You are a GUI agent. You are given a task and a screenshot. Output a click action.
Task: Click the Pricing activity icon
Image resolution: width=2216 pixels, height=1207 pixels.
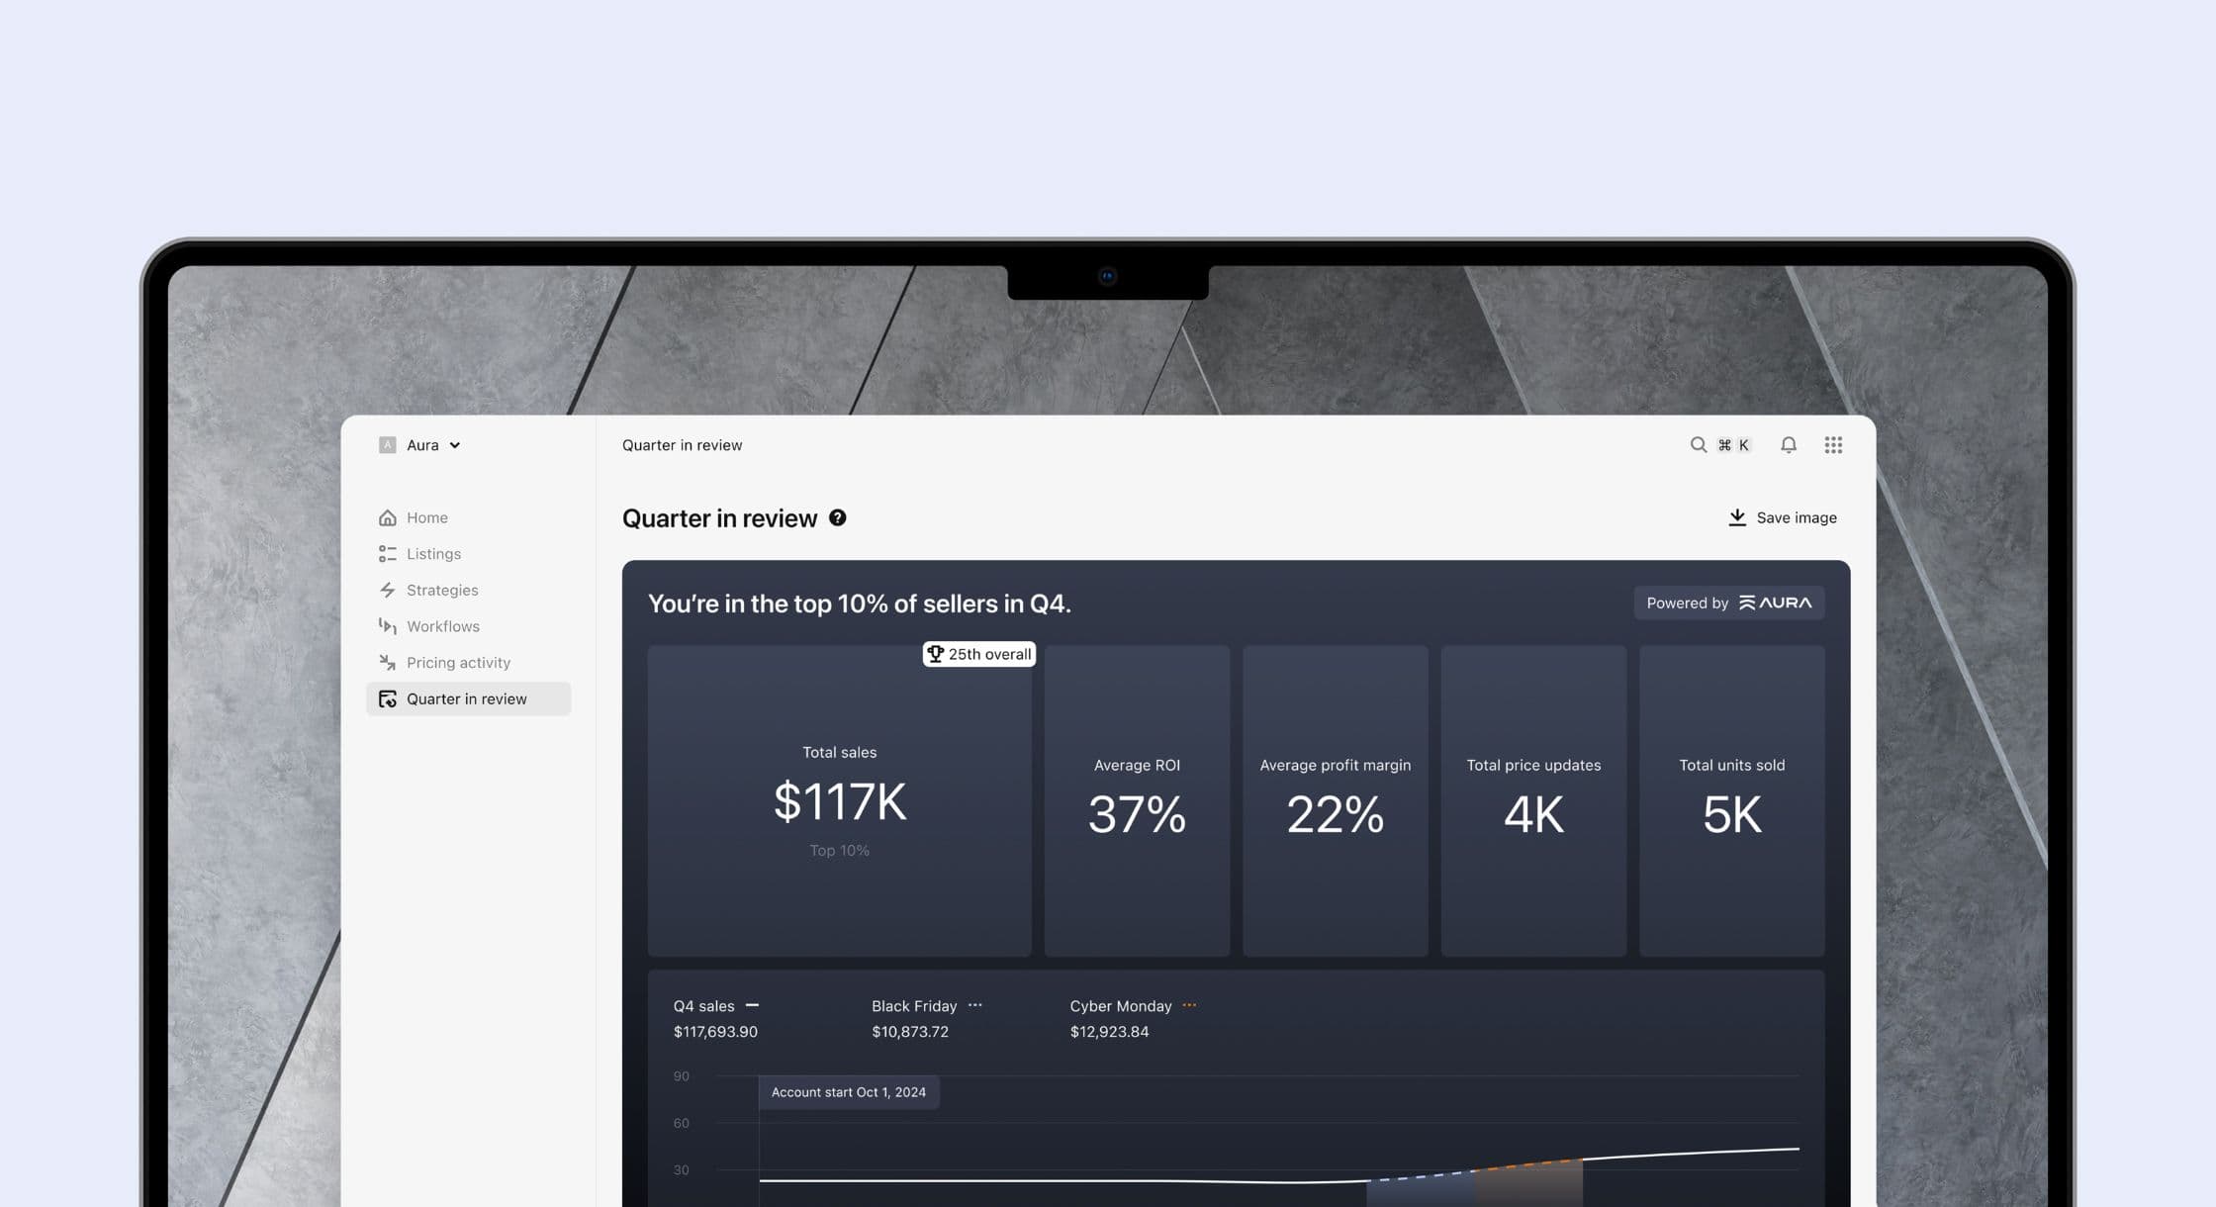pyautogui.click(x=387, y=663)
